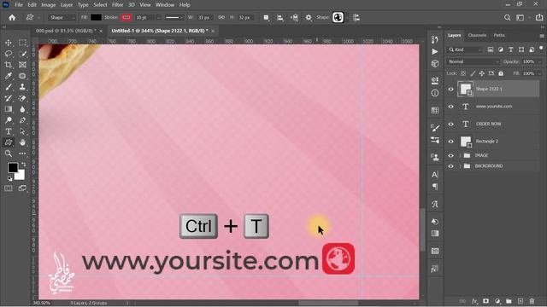547x307 pixels.
Task: Select the Path Selection tool
Action: point(22,131)
